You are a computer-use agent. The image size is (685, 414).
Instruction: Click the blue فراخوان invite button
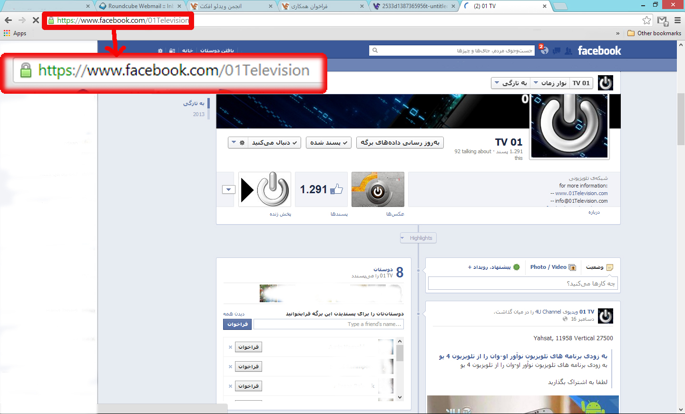(237, 324)
